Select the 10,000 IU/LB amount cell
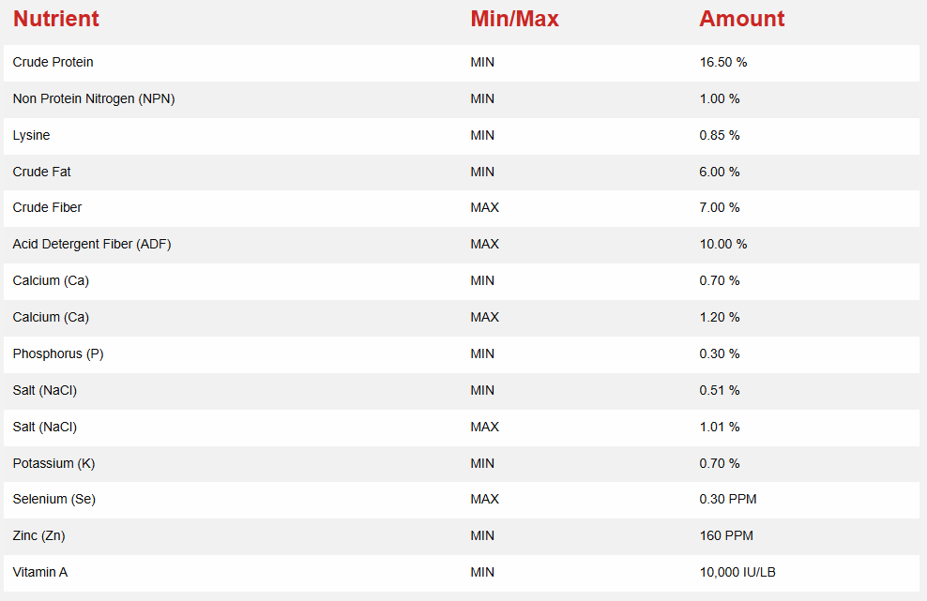The width and height of the screenshot is (927, 601). click(737, 572)
